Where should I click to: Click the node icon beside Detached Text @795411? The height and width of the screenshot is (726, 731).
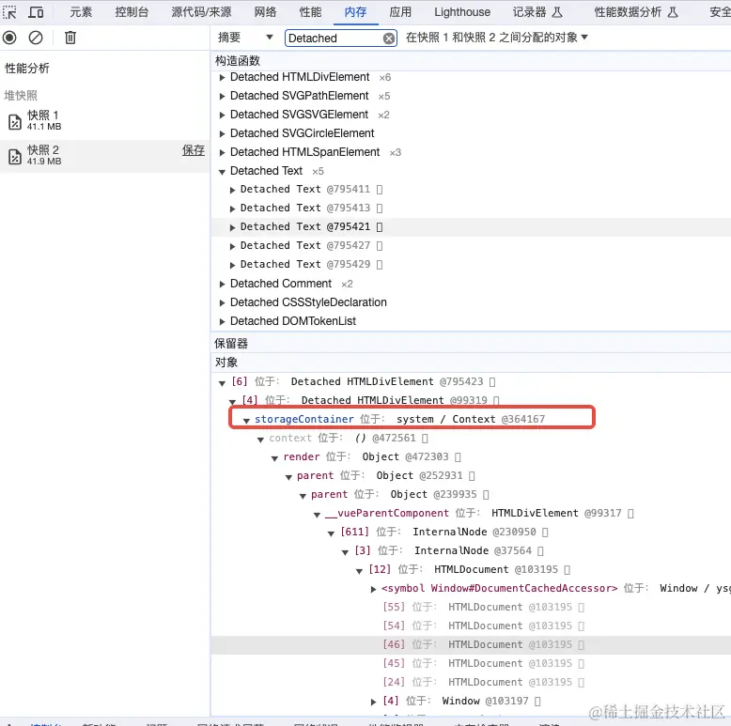pyautogui.click(x=380, y=190)
